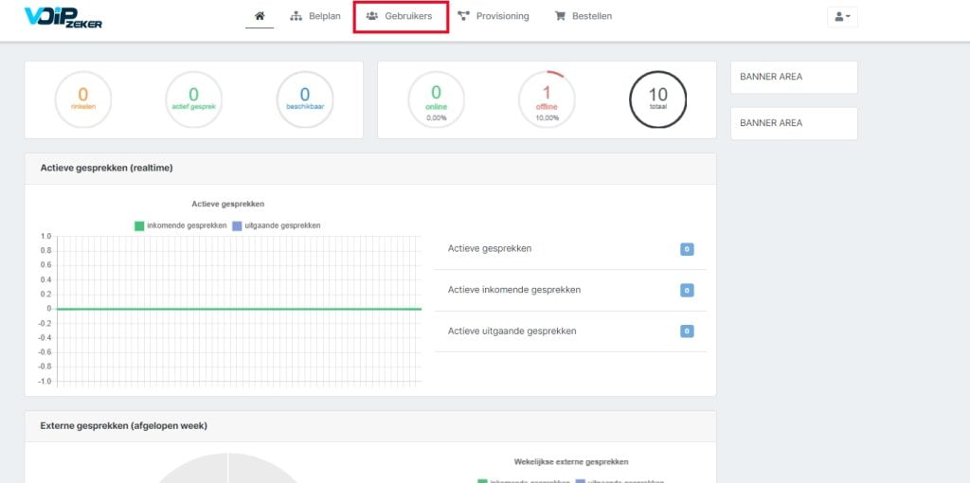The height and width of the screenshot is (483, 970).
Task: Select the 'Actieve inkomende gesprekken' row text
Action: click(514, 290)
